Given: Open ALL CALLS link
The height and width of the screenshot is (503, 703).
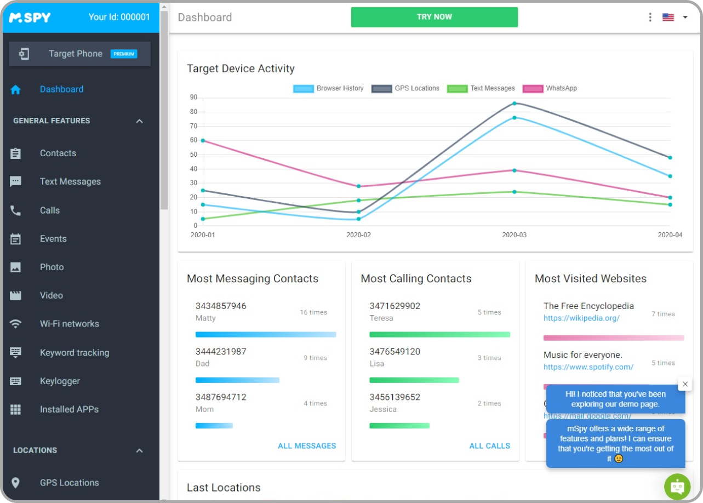Looking at the screenshot, I should [x=490, y=446].
